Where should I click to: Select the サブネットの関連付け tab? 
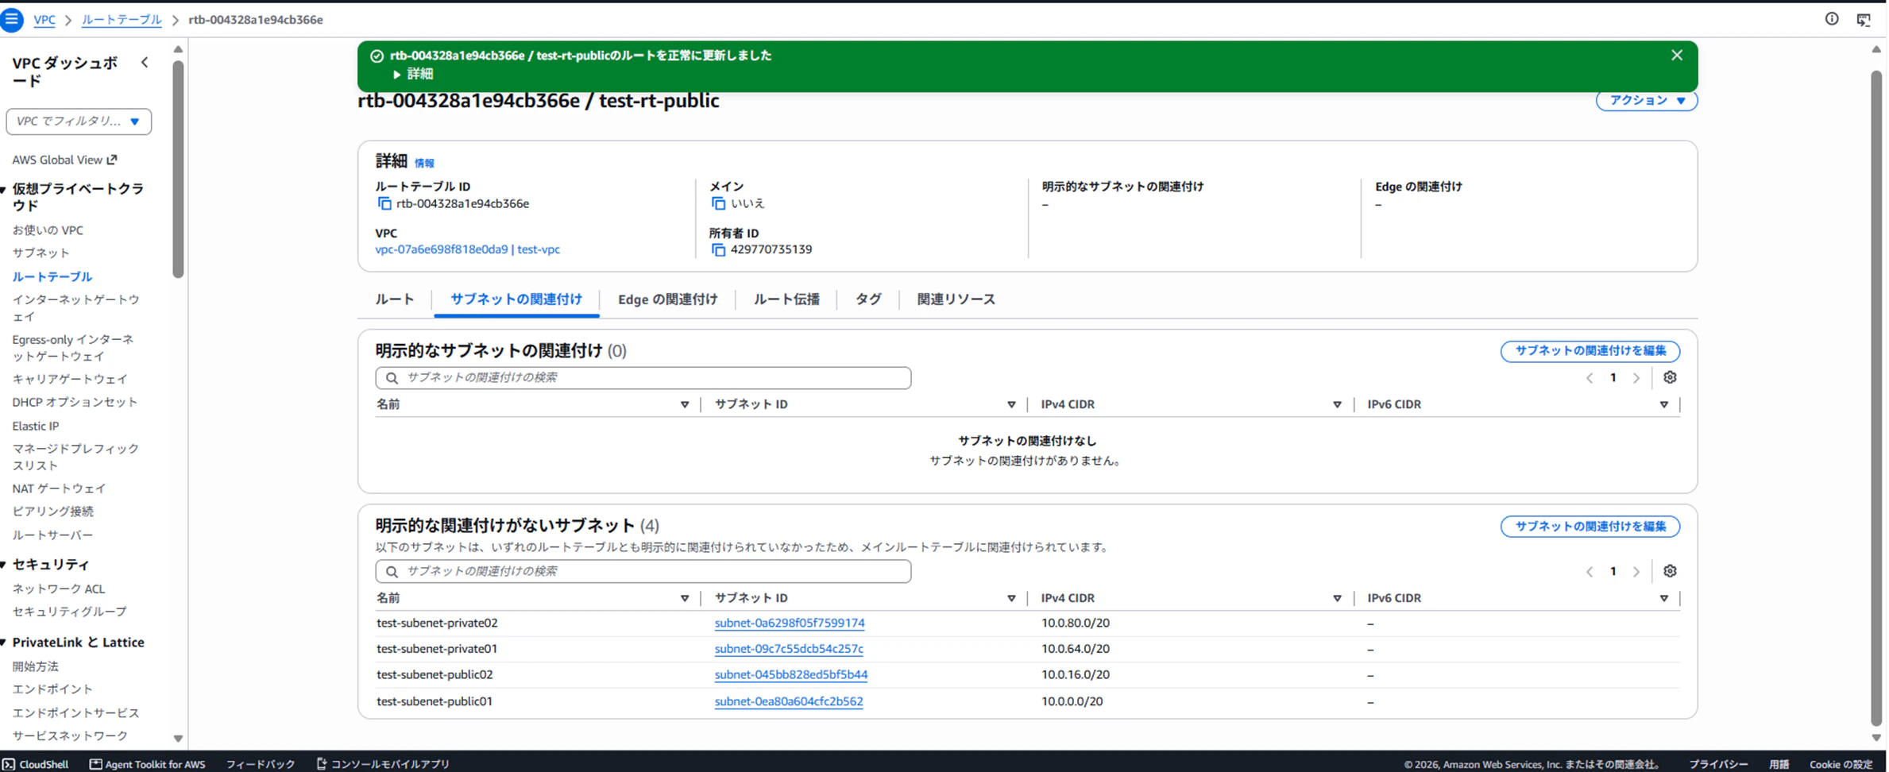[x=516, y=299]
